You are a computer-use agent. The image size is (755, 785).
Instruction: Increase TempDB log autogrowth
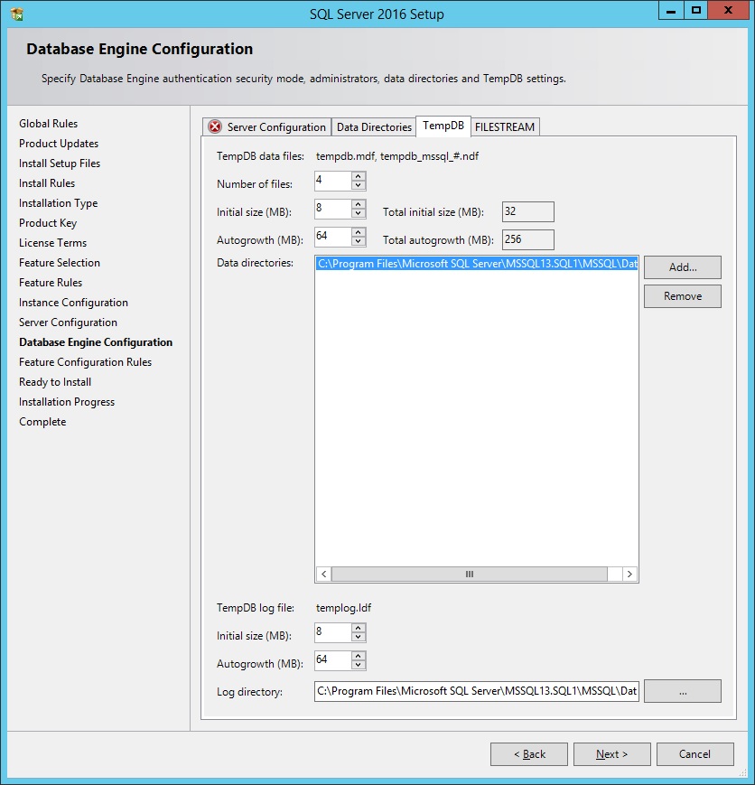point(358,656)
